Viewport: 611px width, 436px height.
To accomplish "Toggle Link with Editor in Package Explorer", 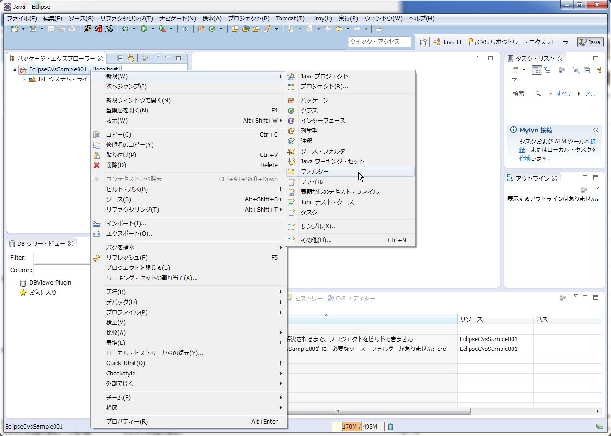I will [131, 58].
